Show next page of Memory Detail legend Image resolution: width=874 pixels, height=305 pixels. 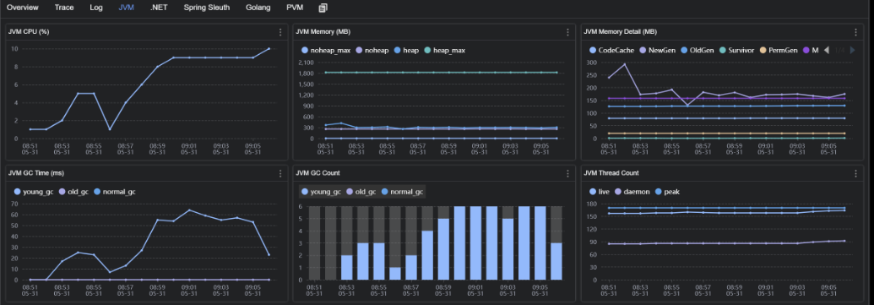point(852,50)
